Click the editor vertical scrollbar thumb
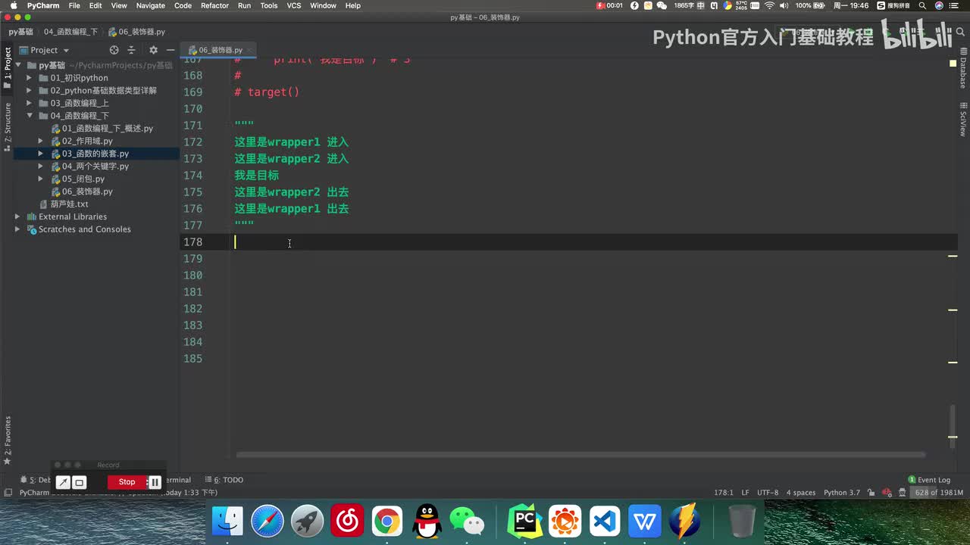This screenshot has width=970, height=545. (953, 427)
